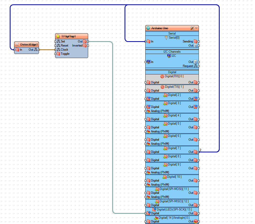The width and height of the screenshot is (255, 224).
Task: Select the Digital[ 7 ] channel label
Action: 174,148
